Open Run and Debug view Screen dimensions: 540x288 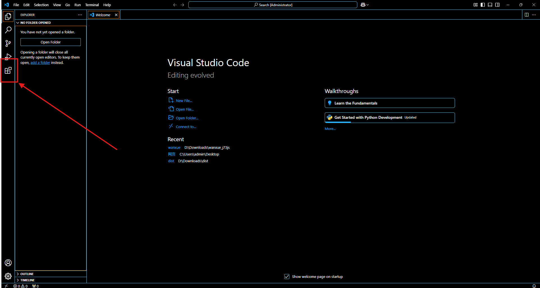pos(8,57)
